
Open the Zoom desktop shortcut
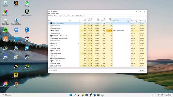[16, 30]
